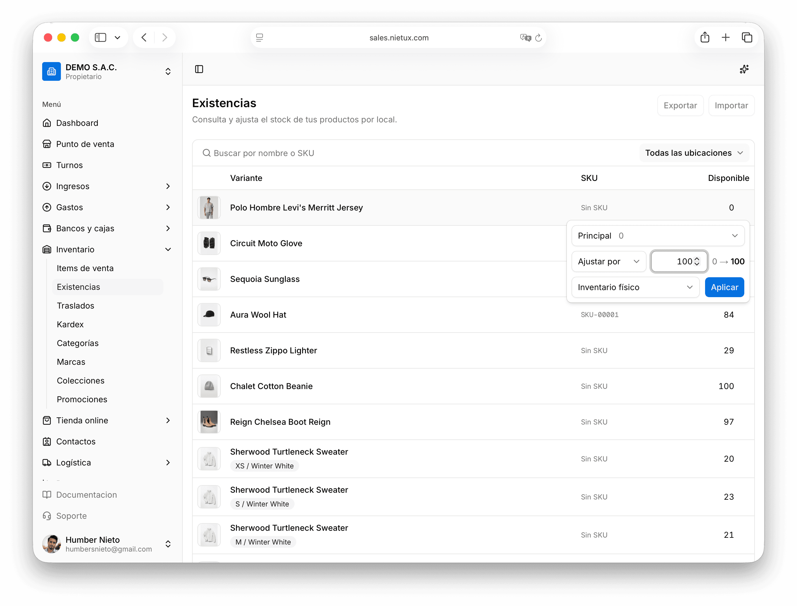Open Marcas submenu item
797x606 pixels.
107,362
